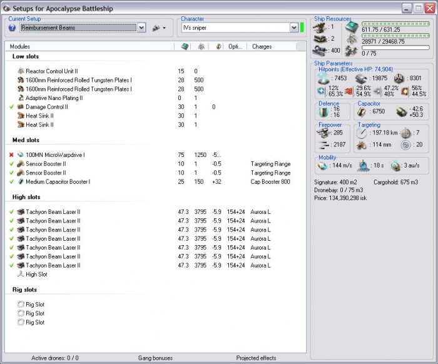Click the max velocity mobility icon

point(323,167)
